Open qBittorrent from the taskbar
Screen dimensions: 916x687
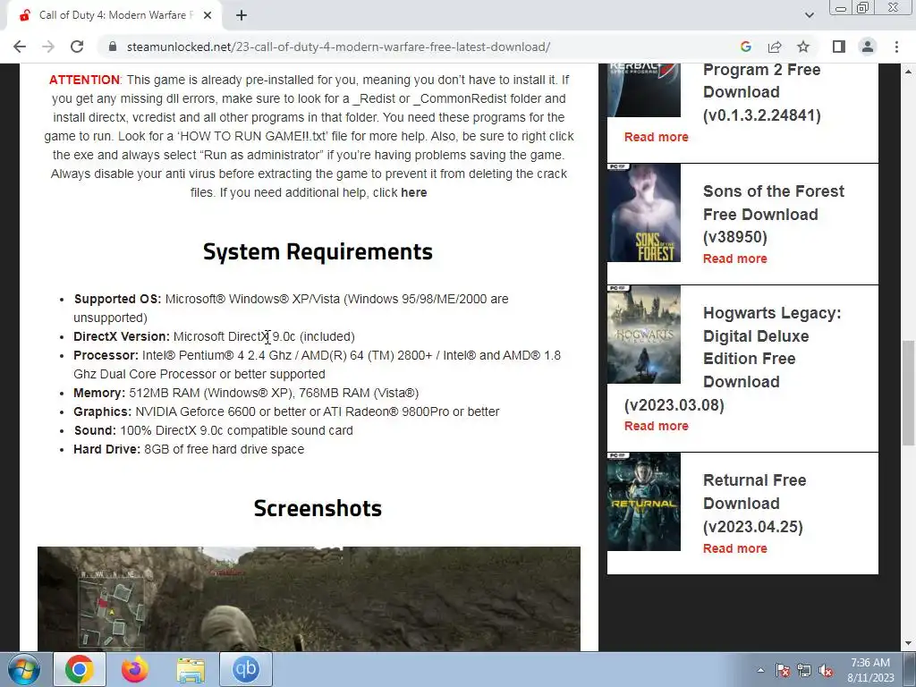pyautogui.click(x=245, y=669)
